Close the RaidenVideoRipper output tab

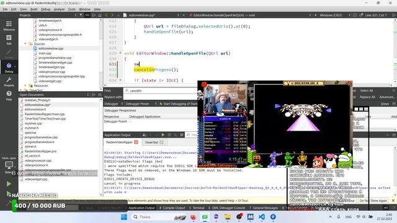(136, 142)
